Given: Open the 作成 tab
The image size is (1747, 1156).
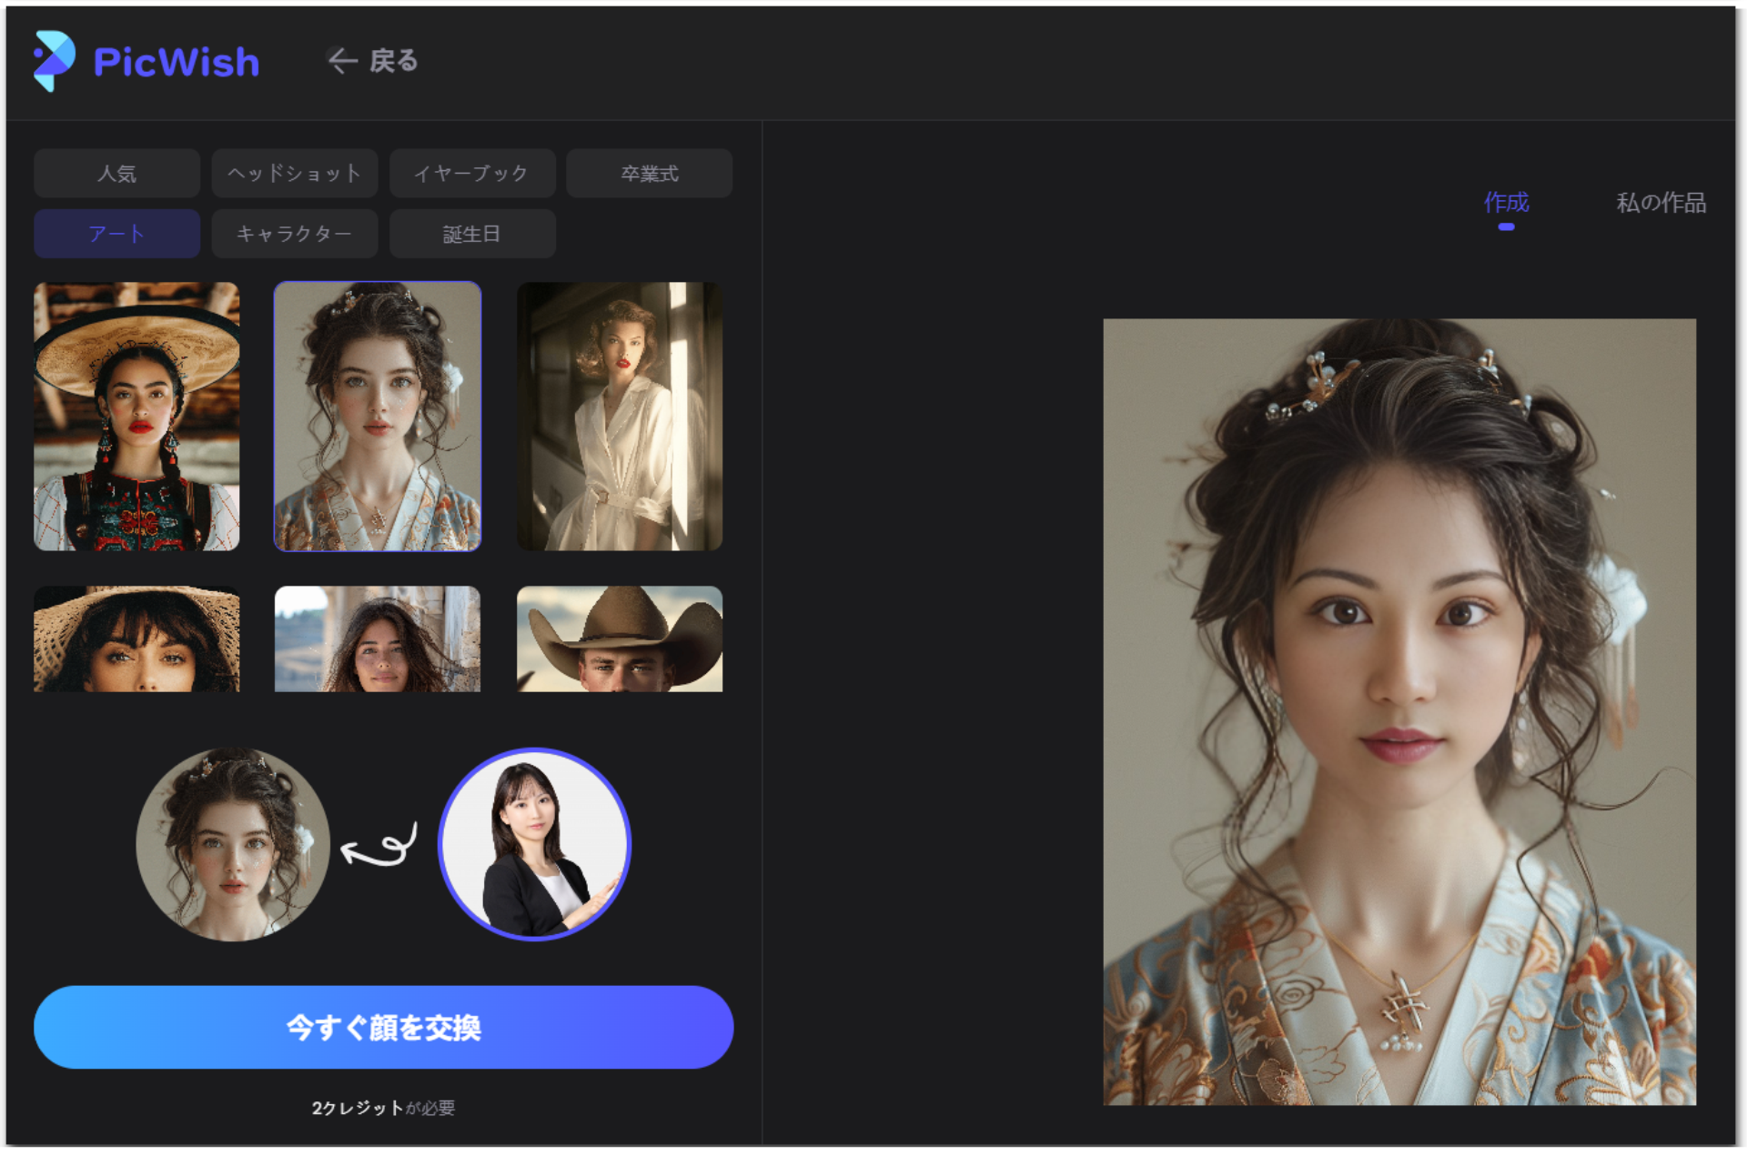Looking at the screenshot, I should click(1506, 203).
